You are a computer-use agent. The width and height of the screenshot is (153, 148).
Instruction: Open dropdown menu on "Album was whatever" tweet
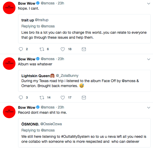149,59
